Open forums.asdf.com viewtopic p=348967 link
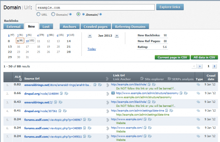 (x=53, y=120)
